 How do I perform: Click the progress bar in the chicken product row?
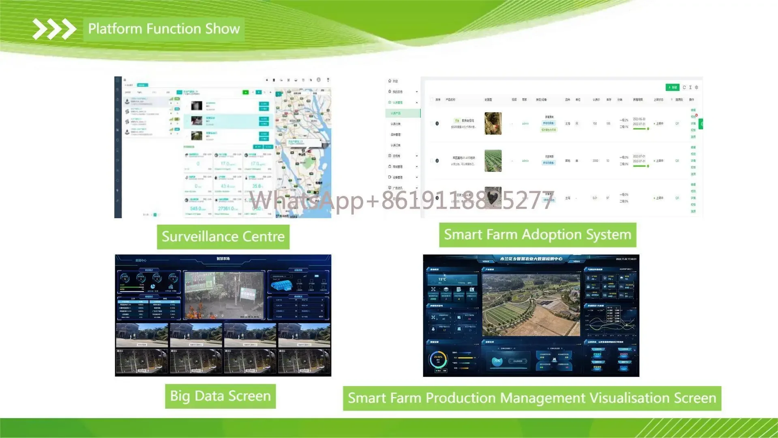(640, 129)
